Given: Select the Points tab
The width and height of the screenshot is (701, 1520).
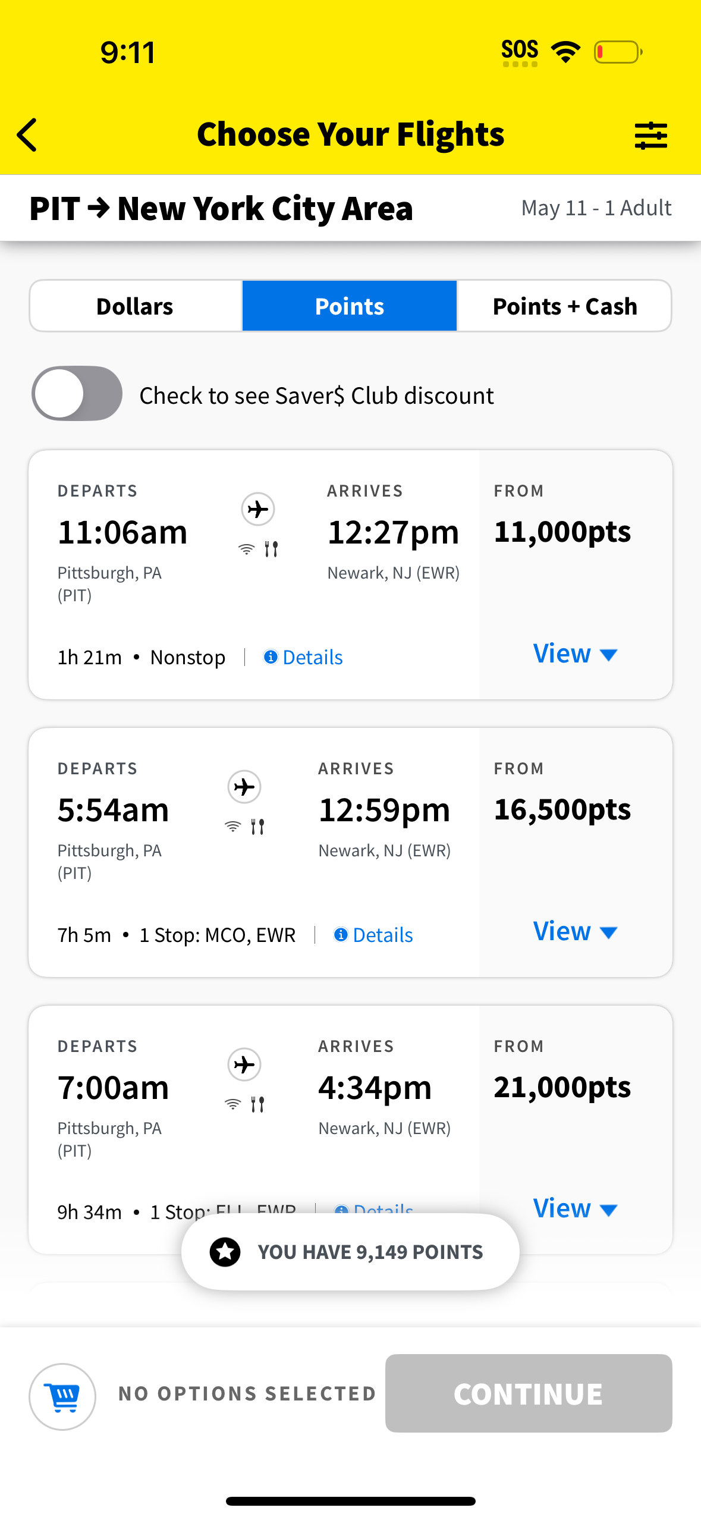Looking at the screenshot, I should (350, 306).
